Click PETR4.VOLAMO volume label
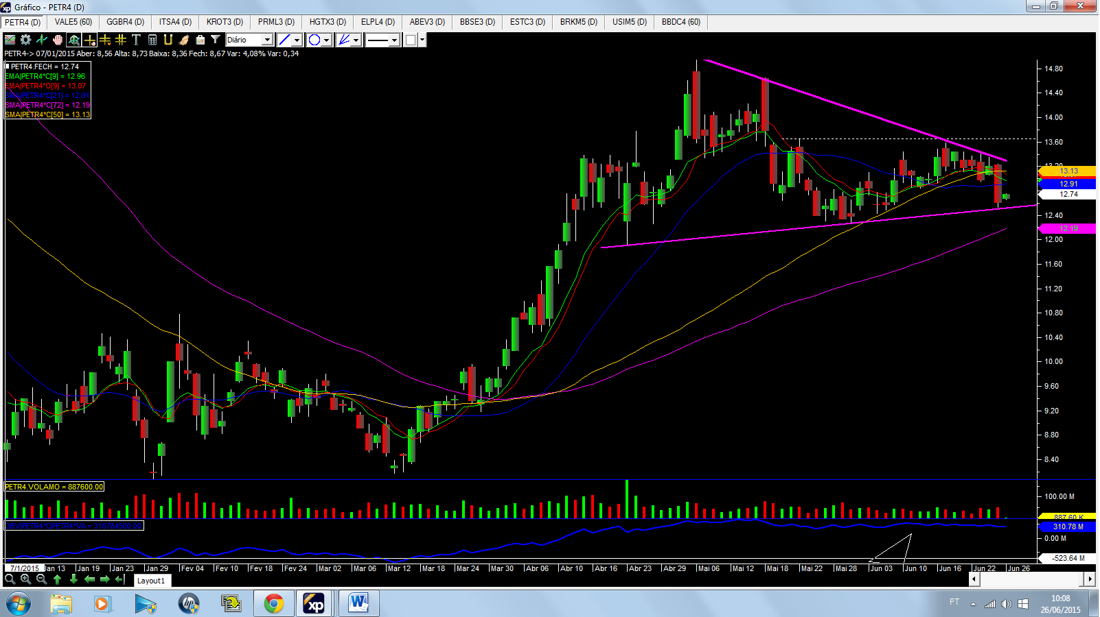 (54, 487)
